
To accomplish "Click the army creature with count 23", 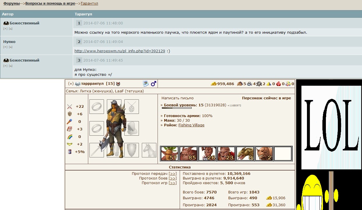I will (226, 154).
